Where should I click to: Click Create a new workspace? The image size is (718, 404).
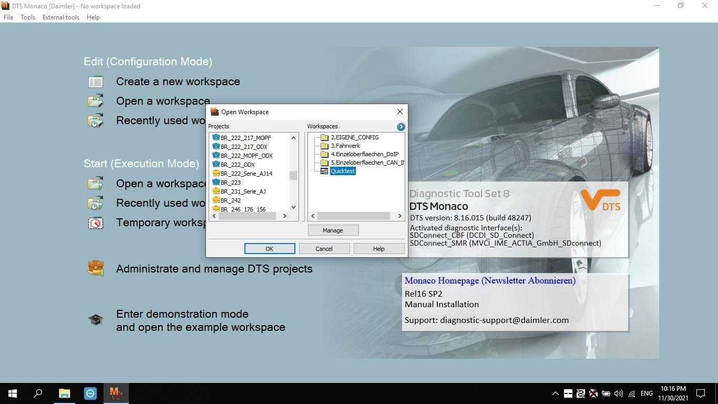178,82
